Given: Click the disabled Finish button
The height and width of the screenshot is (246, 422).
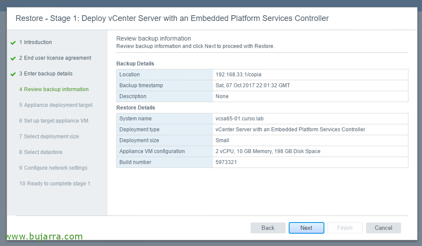Looking at the screenshot, I should (x=345, y=228).
